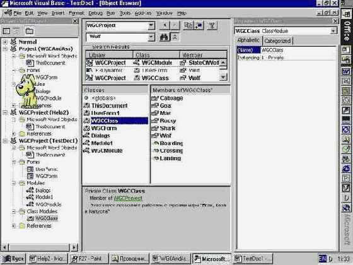Open the Edit menu
The image size is (353, 265).
pos(29,13)
